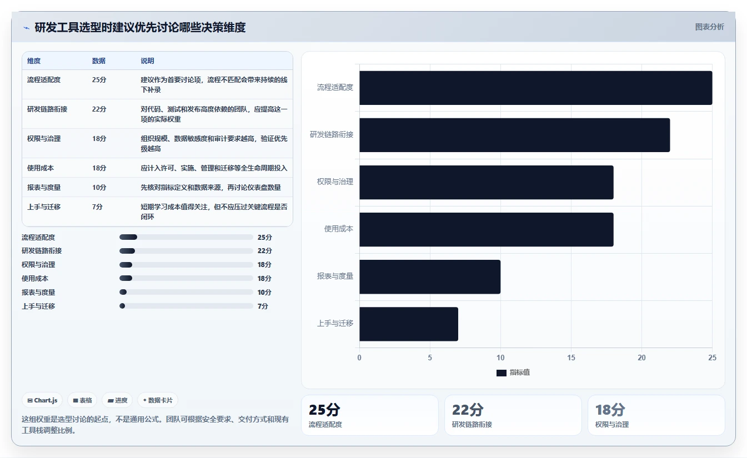Click the 使用成本 bar in the chart

click(x=486, y=229)
